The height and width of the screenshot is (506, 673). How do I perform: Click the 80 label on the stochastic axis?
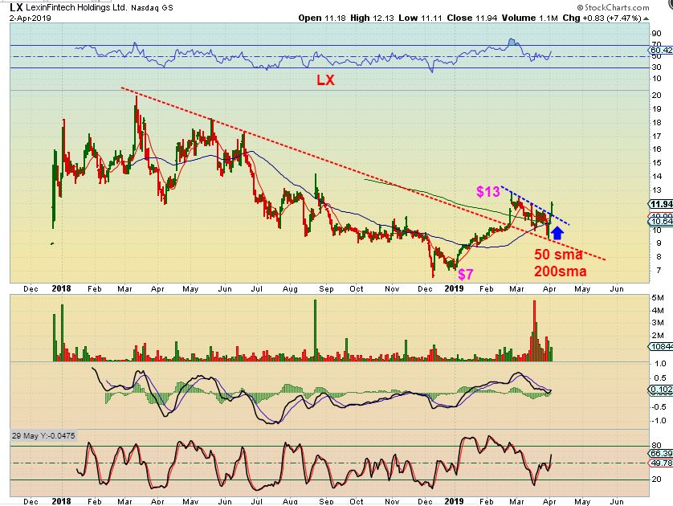coord(656,446)
